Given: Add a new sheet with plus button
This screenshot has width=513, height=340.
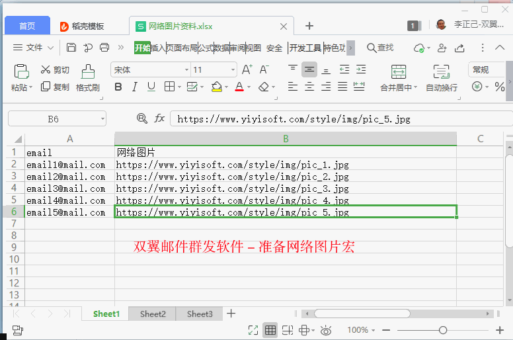Looking at the screenshot, I should tap(231, 314).
